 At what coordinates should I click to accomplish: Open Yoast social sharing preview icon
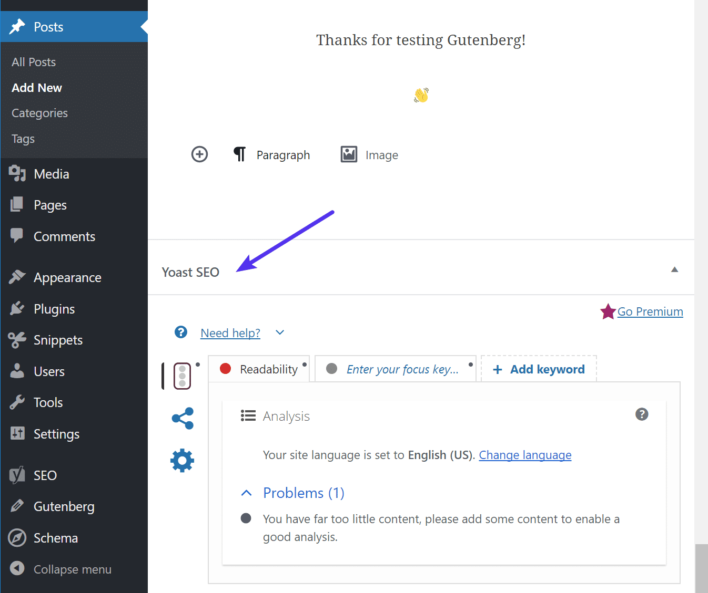pos(182,419)
